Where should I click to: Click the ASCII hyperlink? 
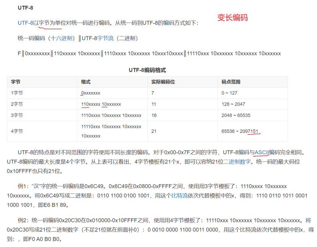tap(262, 152)
